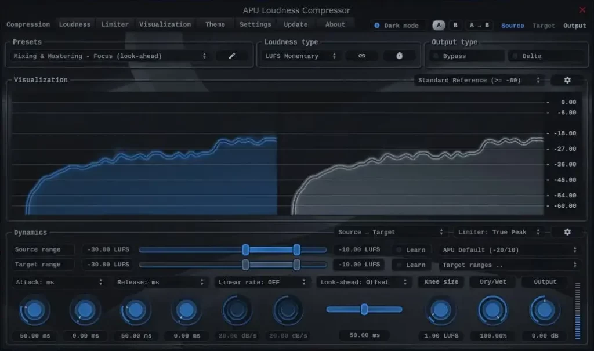Open the Visualization menu

165,24
